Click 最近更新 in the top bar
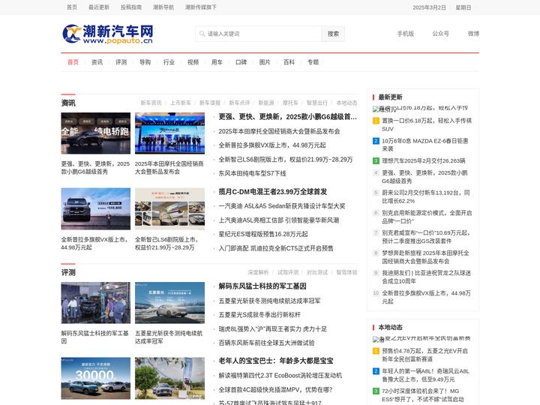 pyautogui.click(x=99, y=7)
